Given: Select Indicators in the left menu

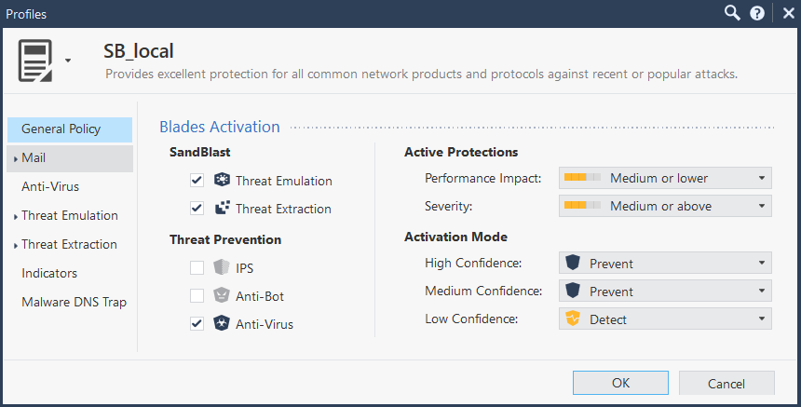Looking at the screenshot, I should pyautogui.click(x=49, y=273).
